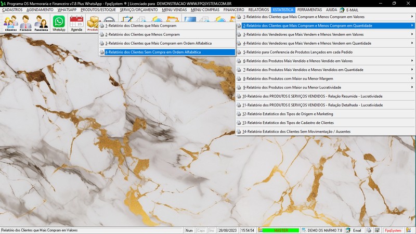The width and height of the screenshot is (416, 234).
Task: Click the Email icon in status bar
Action: point(354,230)
